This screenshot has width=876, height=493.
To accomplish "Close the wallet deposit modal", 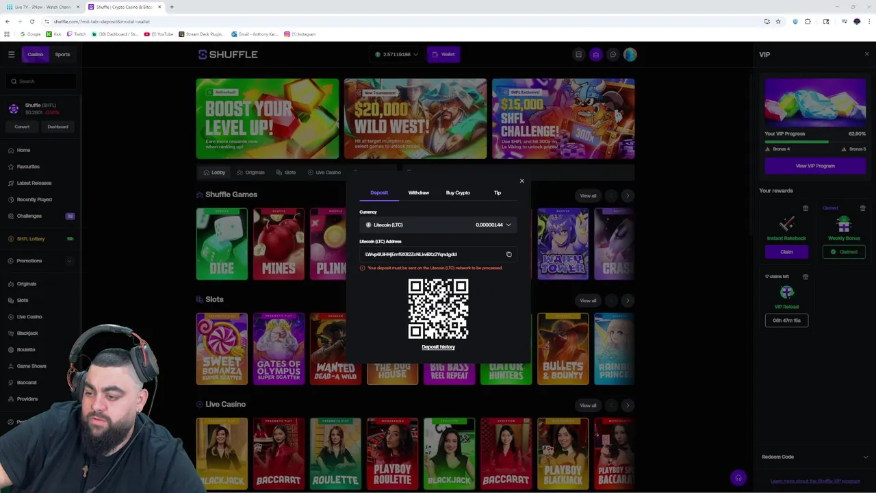I will coord(521,181).
